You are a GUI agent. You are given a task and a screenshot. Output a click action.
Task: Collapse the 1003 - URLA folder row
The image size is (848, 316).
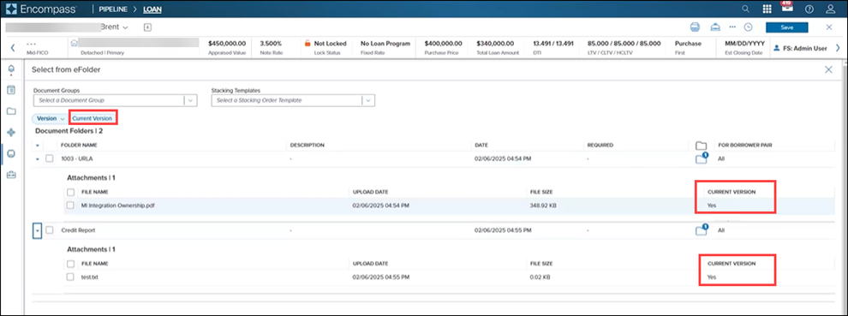click(38, 159)
